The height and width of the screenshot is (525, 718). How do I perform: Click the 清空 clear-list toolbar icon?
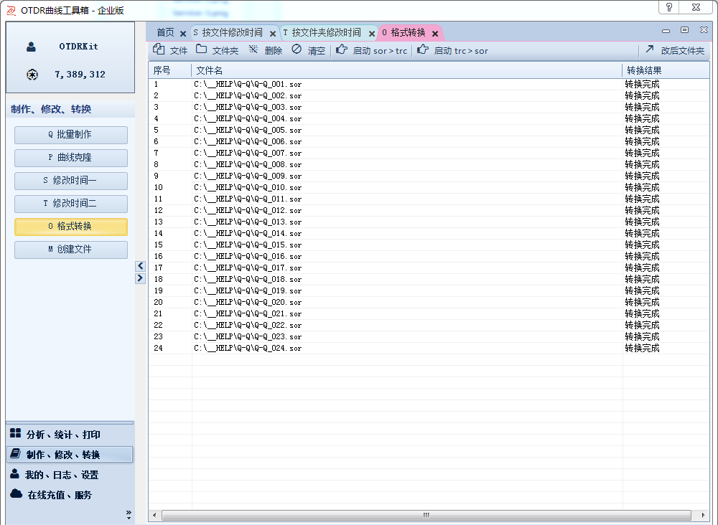[x=297, y=50]
